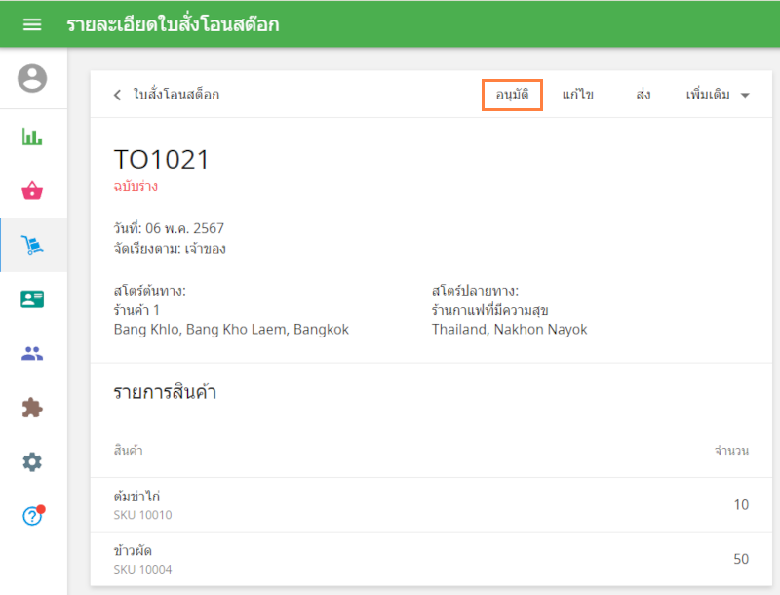This screenshot has height=595, width=780.
Task: Click the แก้ไข edit button
Action: coord(579,95)
